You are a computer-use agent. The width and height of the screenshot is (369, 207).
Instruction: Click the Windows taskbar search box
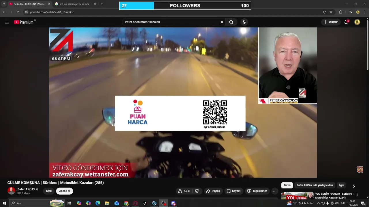pyautogui.click(x=37, y=203)
